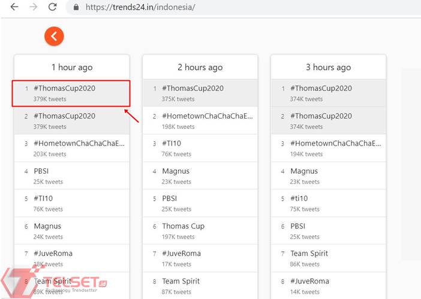The image size is (421, 299).
Task: Open #JuveRoma in the 1 hour ago list
Action: pyautogui.click(x=53, y=253)
